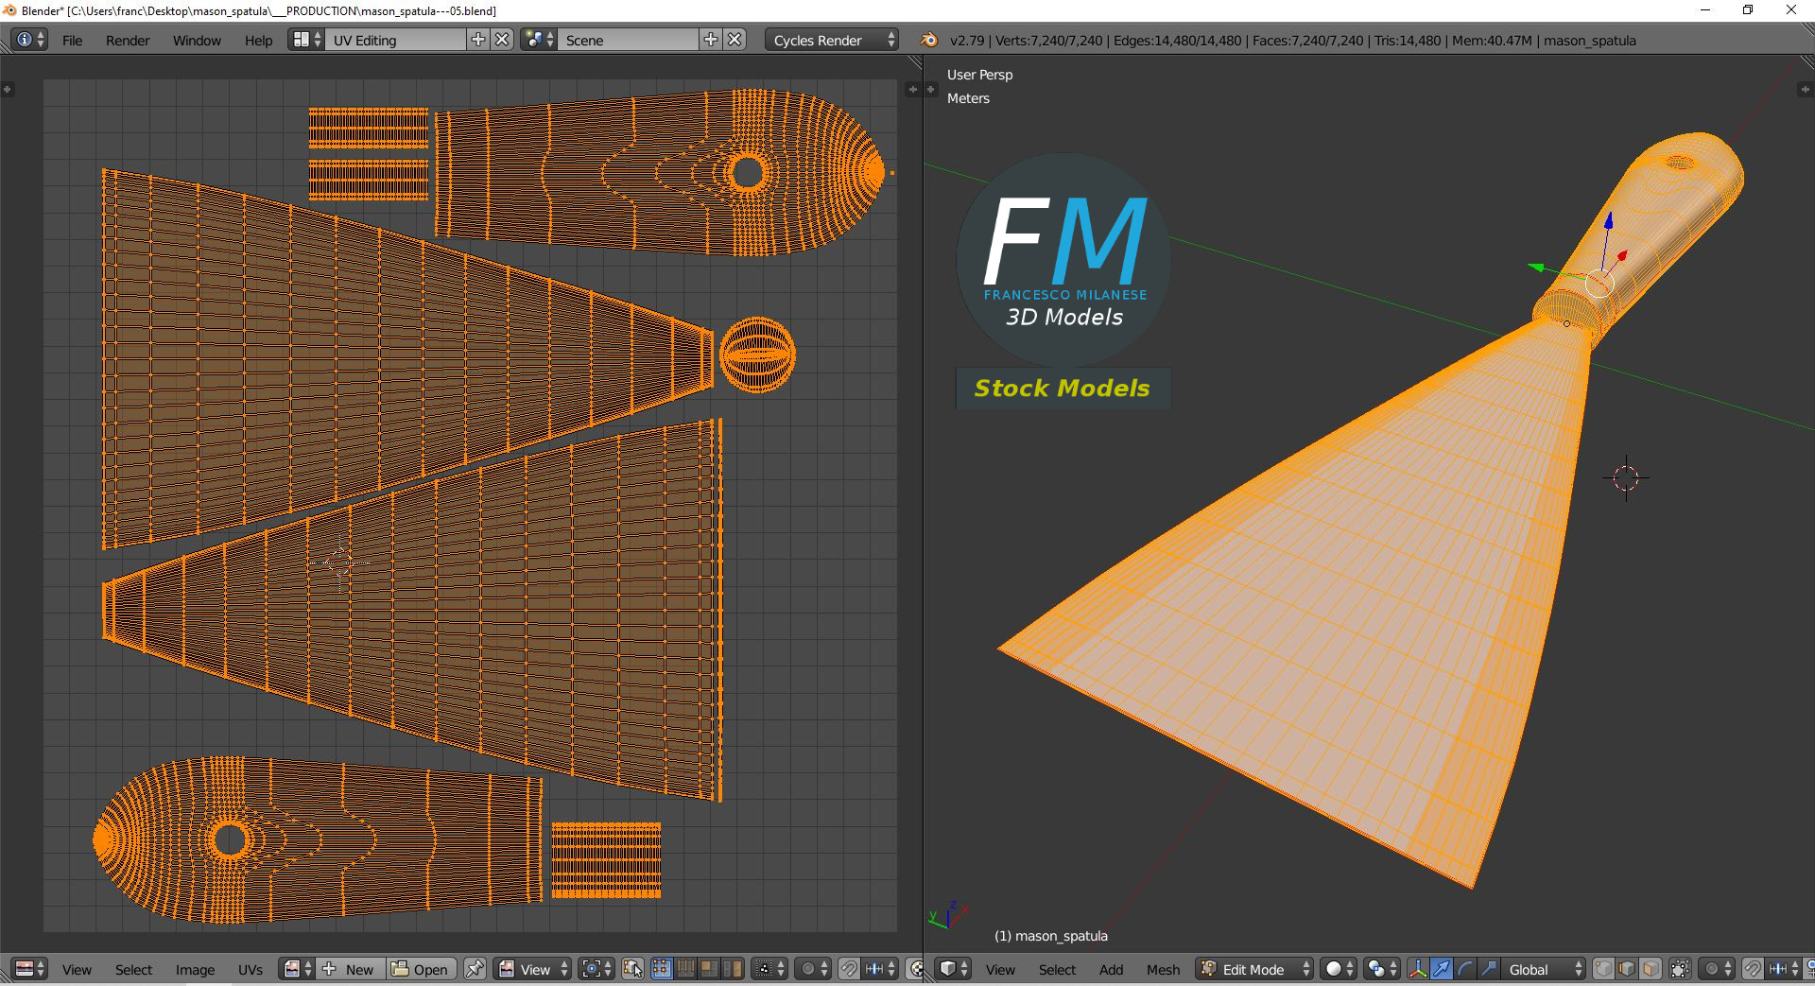Toggle limit selection to visible
Screen dimensions: 1815x986
1680,969
